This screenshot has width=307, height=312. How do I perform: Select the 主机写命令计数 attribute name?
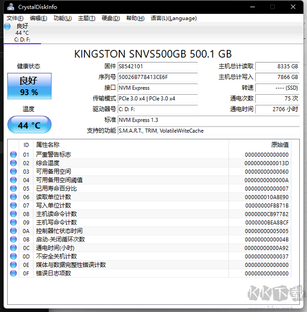point(56,222)
